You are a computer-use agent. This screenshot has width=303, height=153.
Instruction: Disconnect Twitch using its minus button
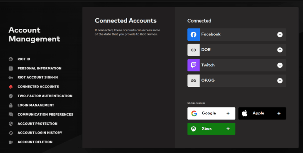(x=280, y=65)
